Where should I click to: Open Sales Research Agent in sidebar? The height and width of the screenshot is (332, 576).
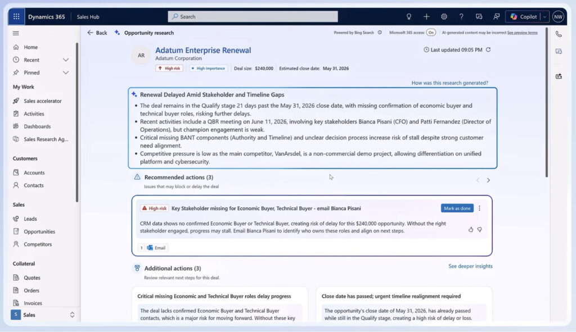pos(46,139)
